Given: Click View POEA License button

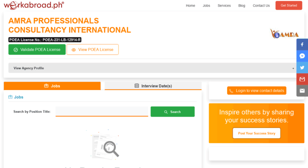Looking at the screenshot, I should [x=92, y=50].
